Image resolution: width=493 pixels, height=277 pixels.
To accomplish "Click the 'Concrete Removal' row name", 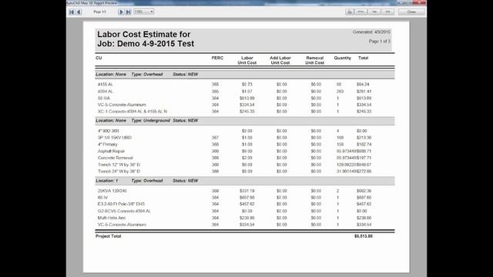I will pyautogui.click(x=115, y=158).
